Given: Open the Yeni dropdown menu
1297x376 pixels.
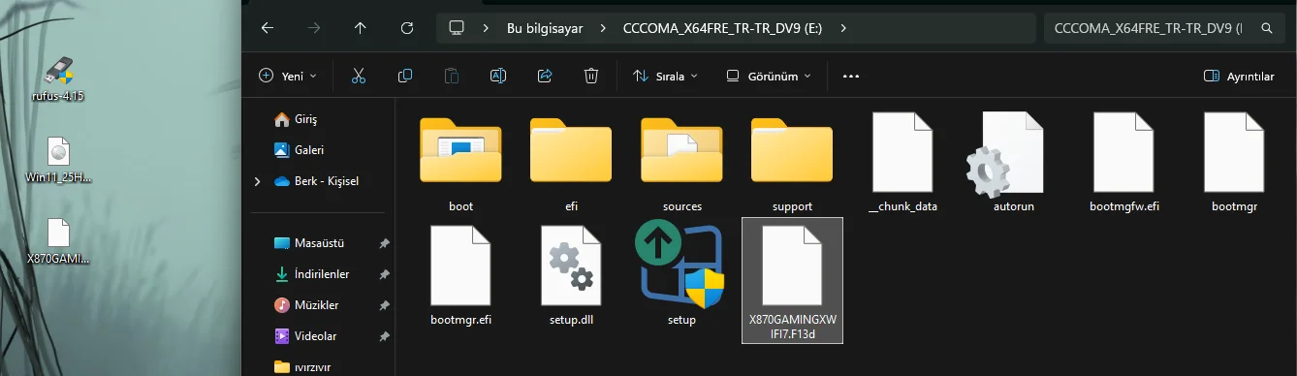Looking at the screenshot, I should (289, 76).
